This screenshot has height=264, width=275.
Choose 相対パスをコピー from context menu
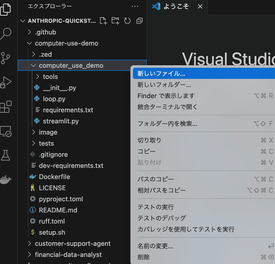204,190
